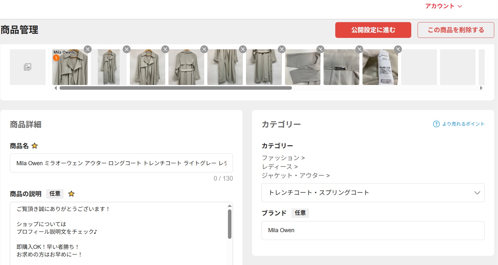
Task: Delete the belted back-view coat photo
Action: pyautogui.click(x=204, y=49)
